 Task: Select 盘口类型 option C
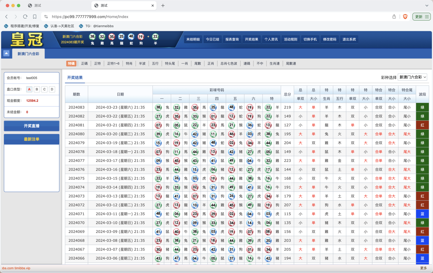tap(44, 89)
